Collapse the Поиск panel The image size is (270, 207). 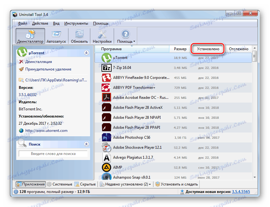(x=87, y=144)
